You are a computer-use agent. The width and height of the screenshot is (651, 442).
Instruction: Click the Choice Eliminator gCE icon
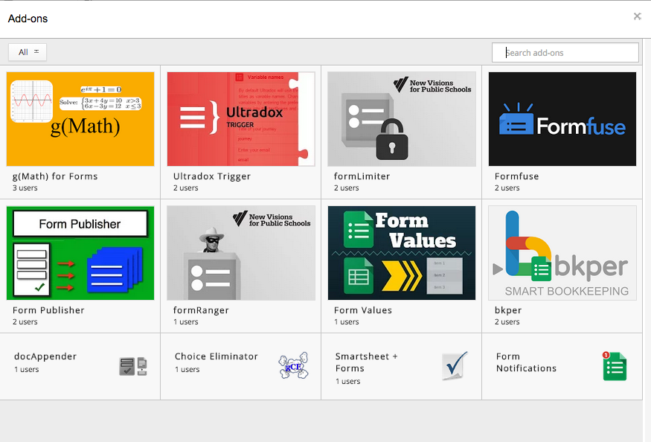292,366
